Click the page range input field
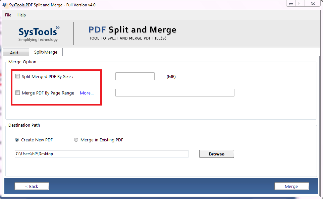This screenshot has width=323, height=199. (174, 92)
